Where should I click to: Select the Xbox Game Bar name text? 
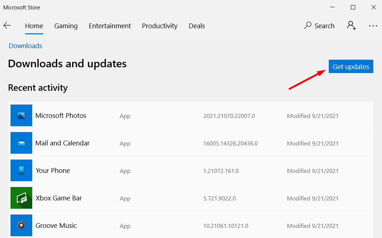coord(59,198)
